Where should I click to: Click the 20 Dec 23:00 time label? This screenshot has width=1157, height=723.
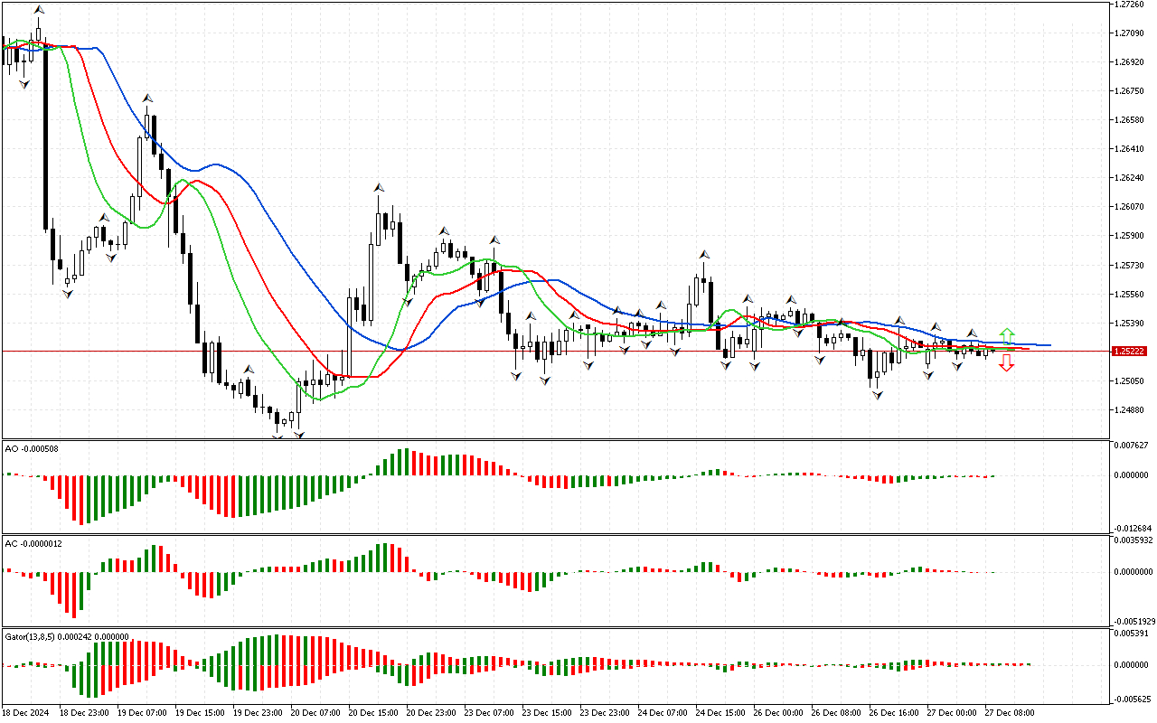click(x=431, y=713)
